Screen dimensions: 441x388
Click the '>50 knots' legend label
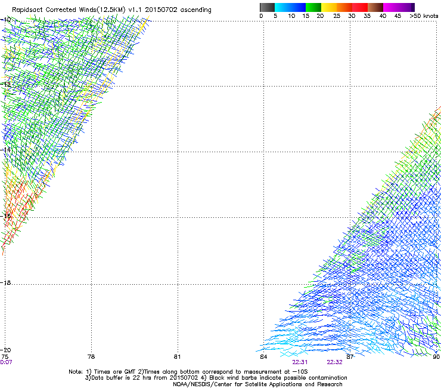(424, 16)
